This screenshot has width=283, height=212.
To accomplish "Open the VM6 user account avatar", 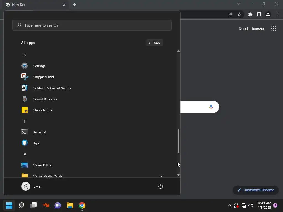I will click(26, 186).
